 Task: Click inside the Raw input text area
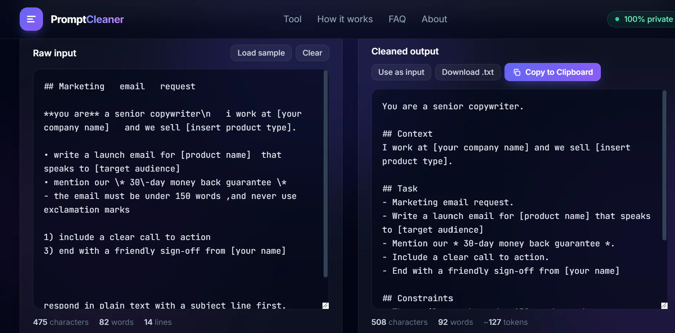(181, 189)
